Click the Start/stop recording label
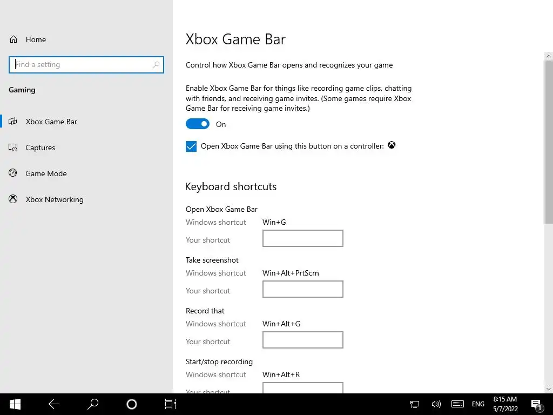 219,362
